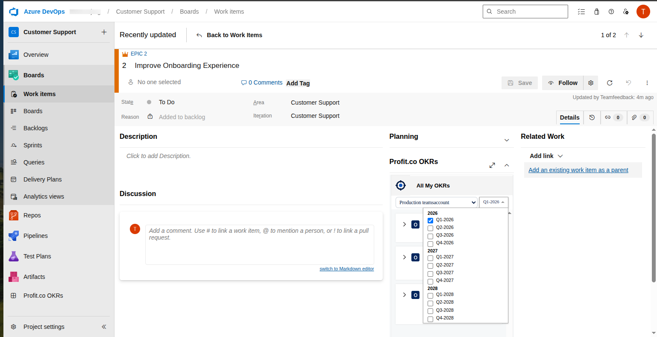Close the Q1-2026 quarter dropdown
657x337 pixels.
coord(494,202)
